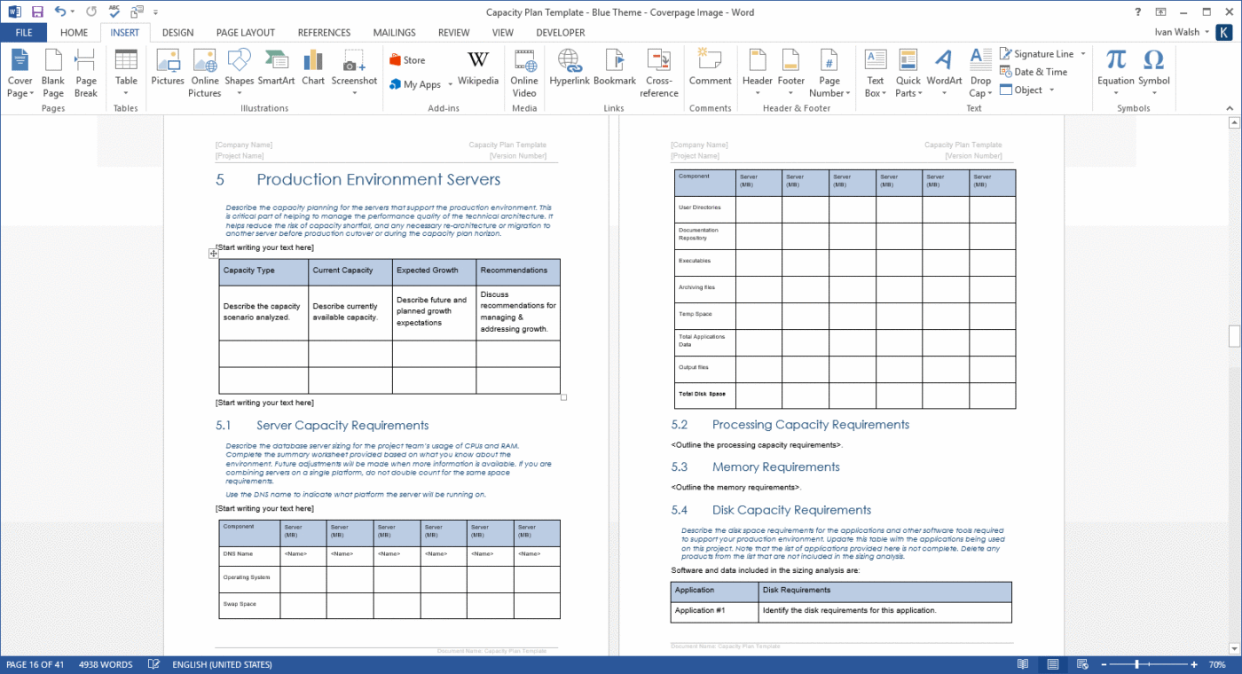
Task: Insert a SmartArt graphic
Action: [x=277, y=71]
